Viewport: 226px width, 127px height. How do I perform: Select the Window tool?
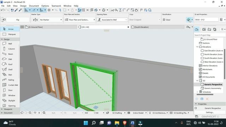coord(10,96)
